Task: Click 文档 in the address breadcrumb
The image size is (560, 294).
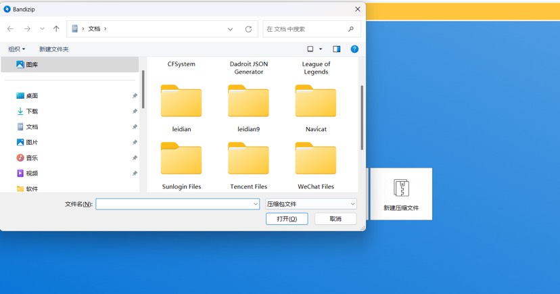Action: pyautogui.click(x=94, y=29)
